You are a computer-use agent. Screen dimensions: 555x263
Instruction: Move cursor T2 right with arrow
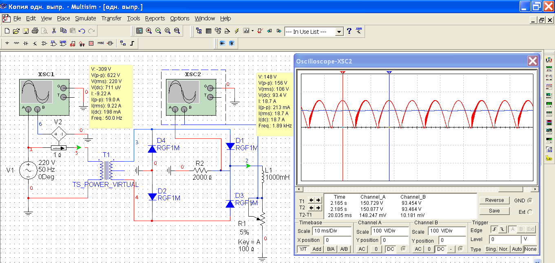(x=318, y=208)
